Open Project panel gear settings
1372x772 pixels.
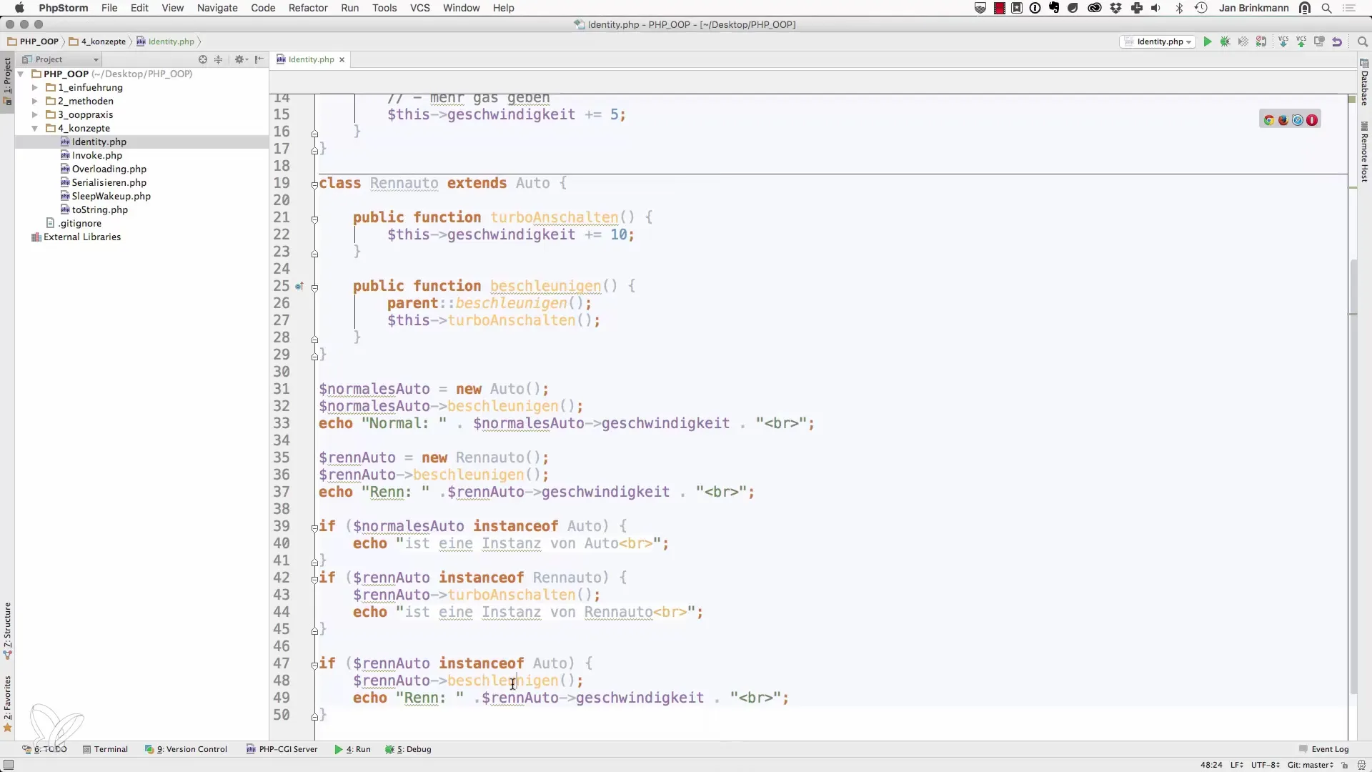pyautogui.click(x=241, y=59)
